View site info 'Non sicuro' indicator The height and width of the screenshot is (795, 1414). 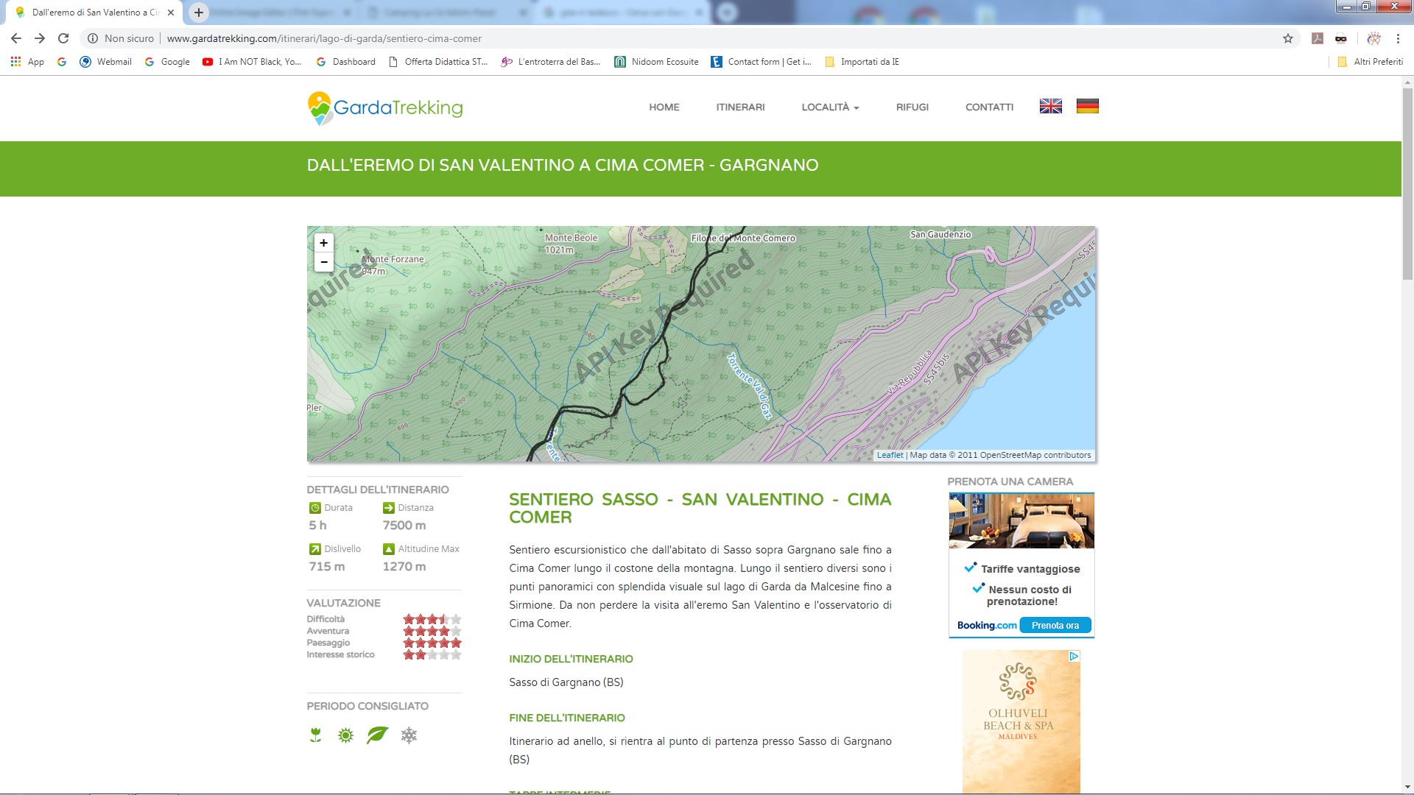[122, 38]
